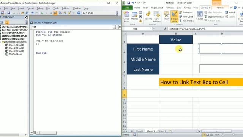Viewport: 243px width, 137px height.
Task: Click the Insert Function fx icon
Action: [x=166, y=29]
